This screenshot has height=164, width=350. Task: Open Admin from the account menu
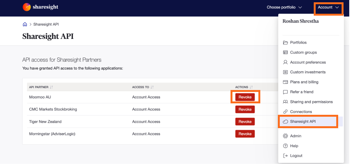(295, 136)
